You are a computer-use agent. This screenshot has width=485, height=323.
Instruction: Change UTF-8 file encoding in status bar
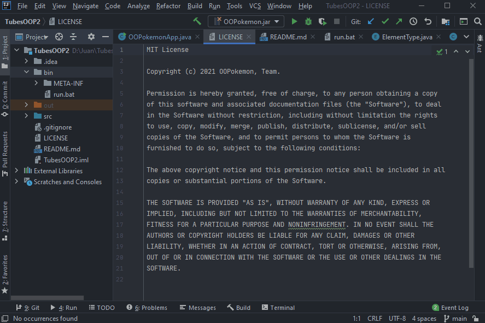(x=397, y=319)
